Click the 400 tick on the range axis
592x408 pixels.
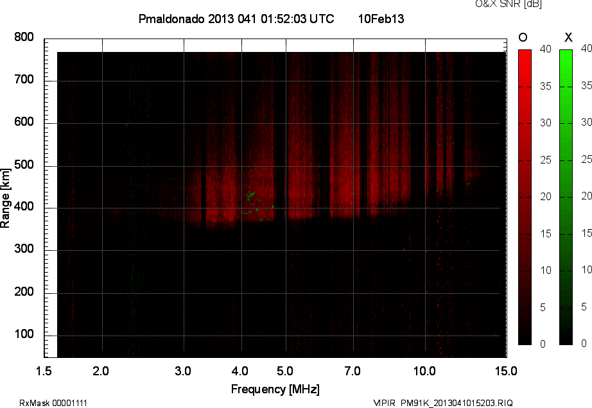coord(24,207)
